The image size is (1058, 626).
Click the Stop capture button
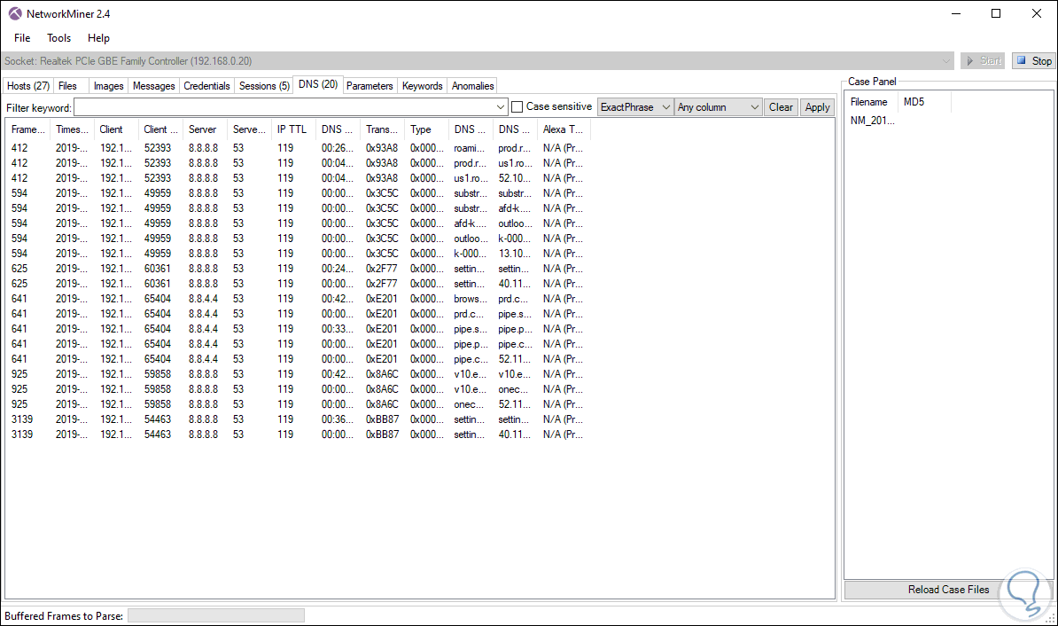tap(1034, 61)
